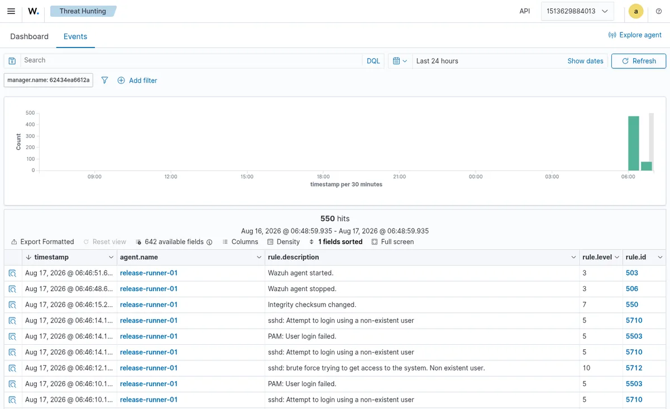Open release-runner-01 in the rule 550 row
Viewport: 670px width, 409px height.
pyautogui.click(x=149, y=305)
